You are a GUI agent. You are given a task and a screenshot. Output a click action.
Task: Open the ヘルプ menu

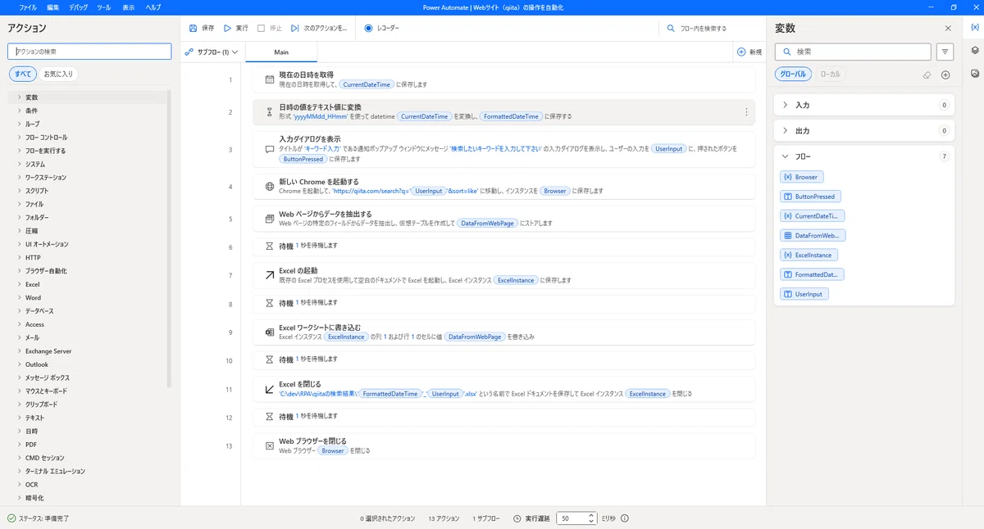point(153,7)
